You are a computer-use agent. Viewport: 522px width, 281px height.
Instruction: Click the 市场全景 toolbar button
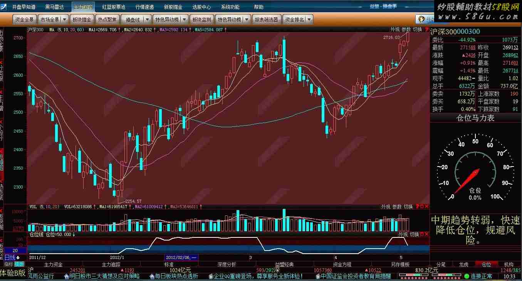coord(50,19)
